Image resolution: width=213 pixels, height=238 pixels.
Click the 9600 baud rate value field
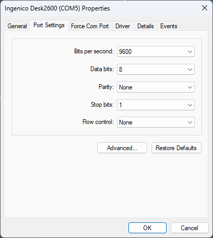pos(156,52)
